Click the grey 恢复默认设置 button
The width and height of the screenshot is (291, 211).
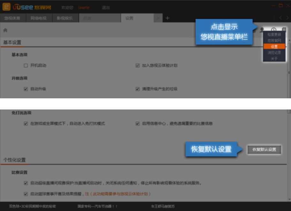(x=264, y=149)
